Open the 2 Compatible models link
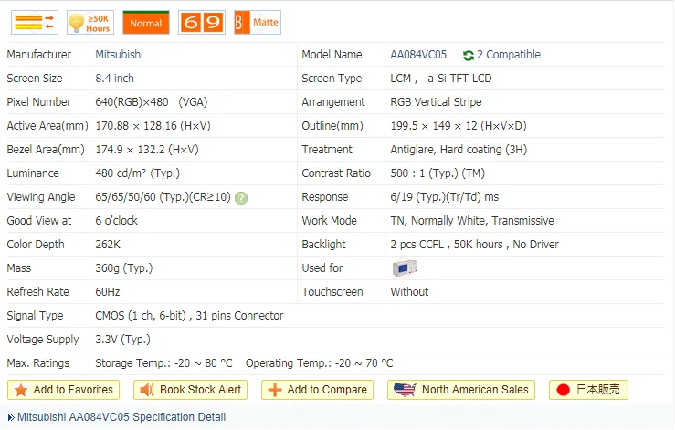The image size is (675, 430). (509, 55)
